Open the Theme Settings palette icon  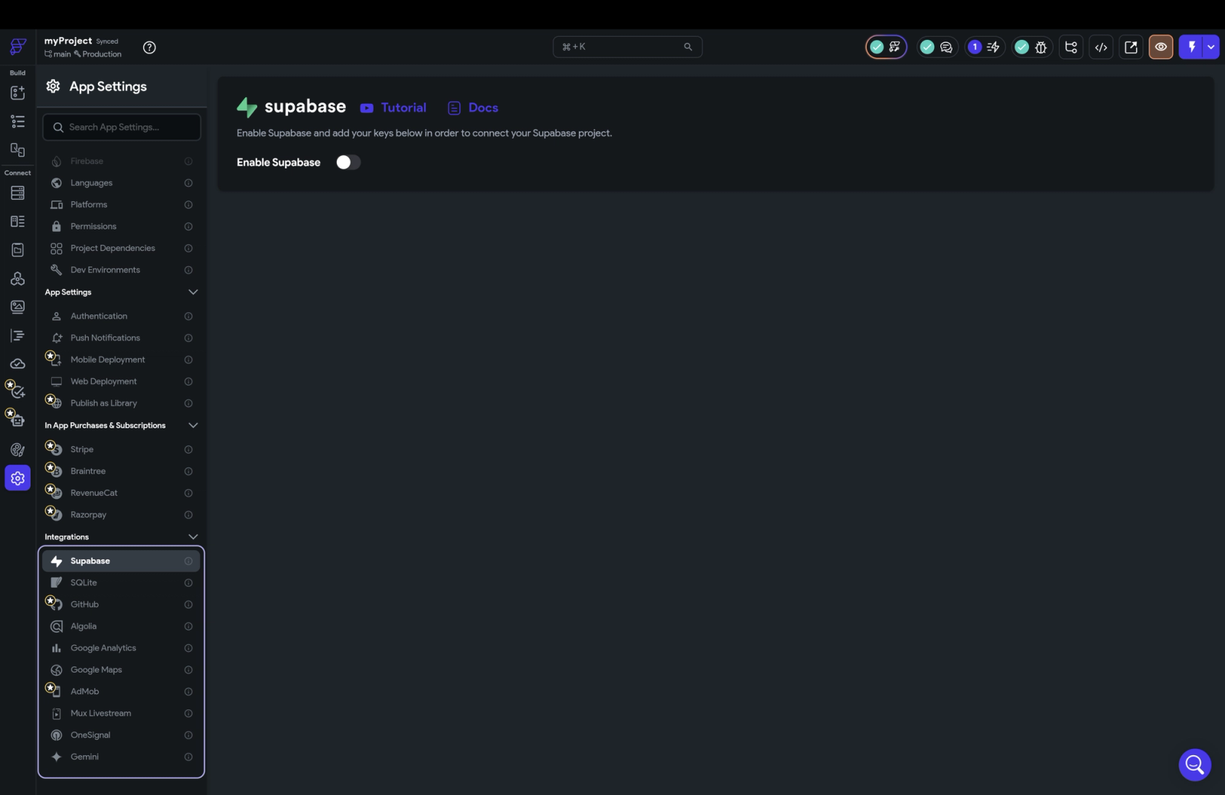[x=18, y=450]
